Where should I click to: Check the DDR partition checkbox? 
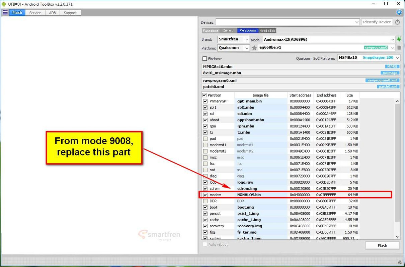205,201
